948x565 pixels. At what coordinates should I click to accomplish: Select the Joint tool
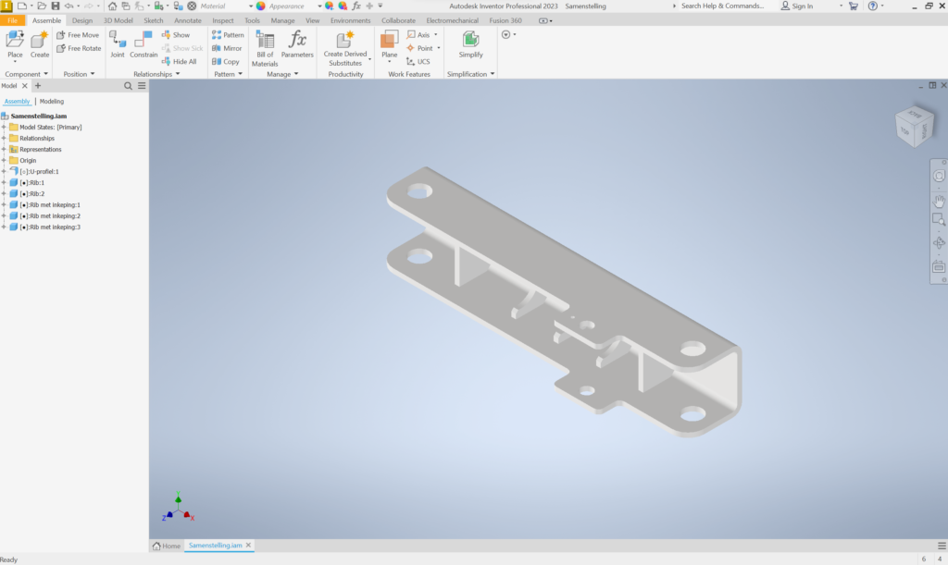(x=118, y=40)
